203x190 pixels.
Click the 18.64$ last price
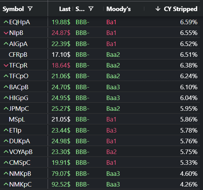coord(61,65)
